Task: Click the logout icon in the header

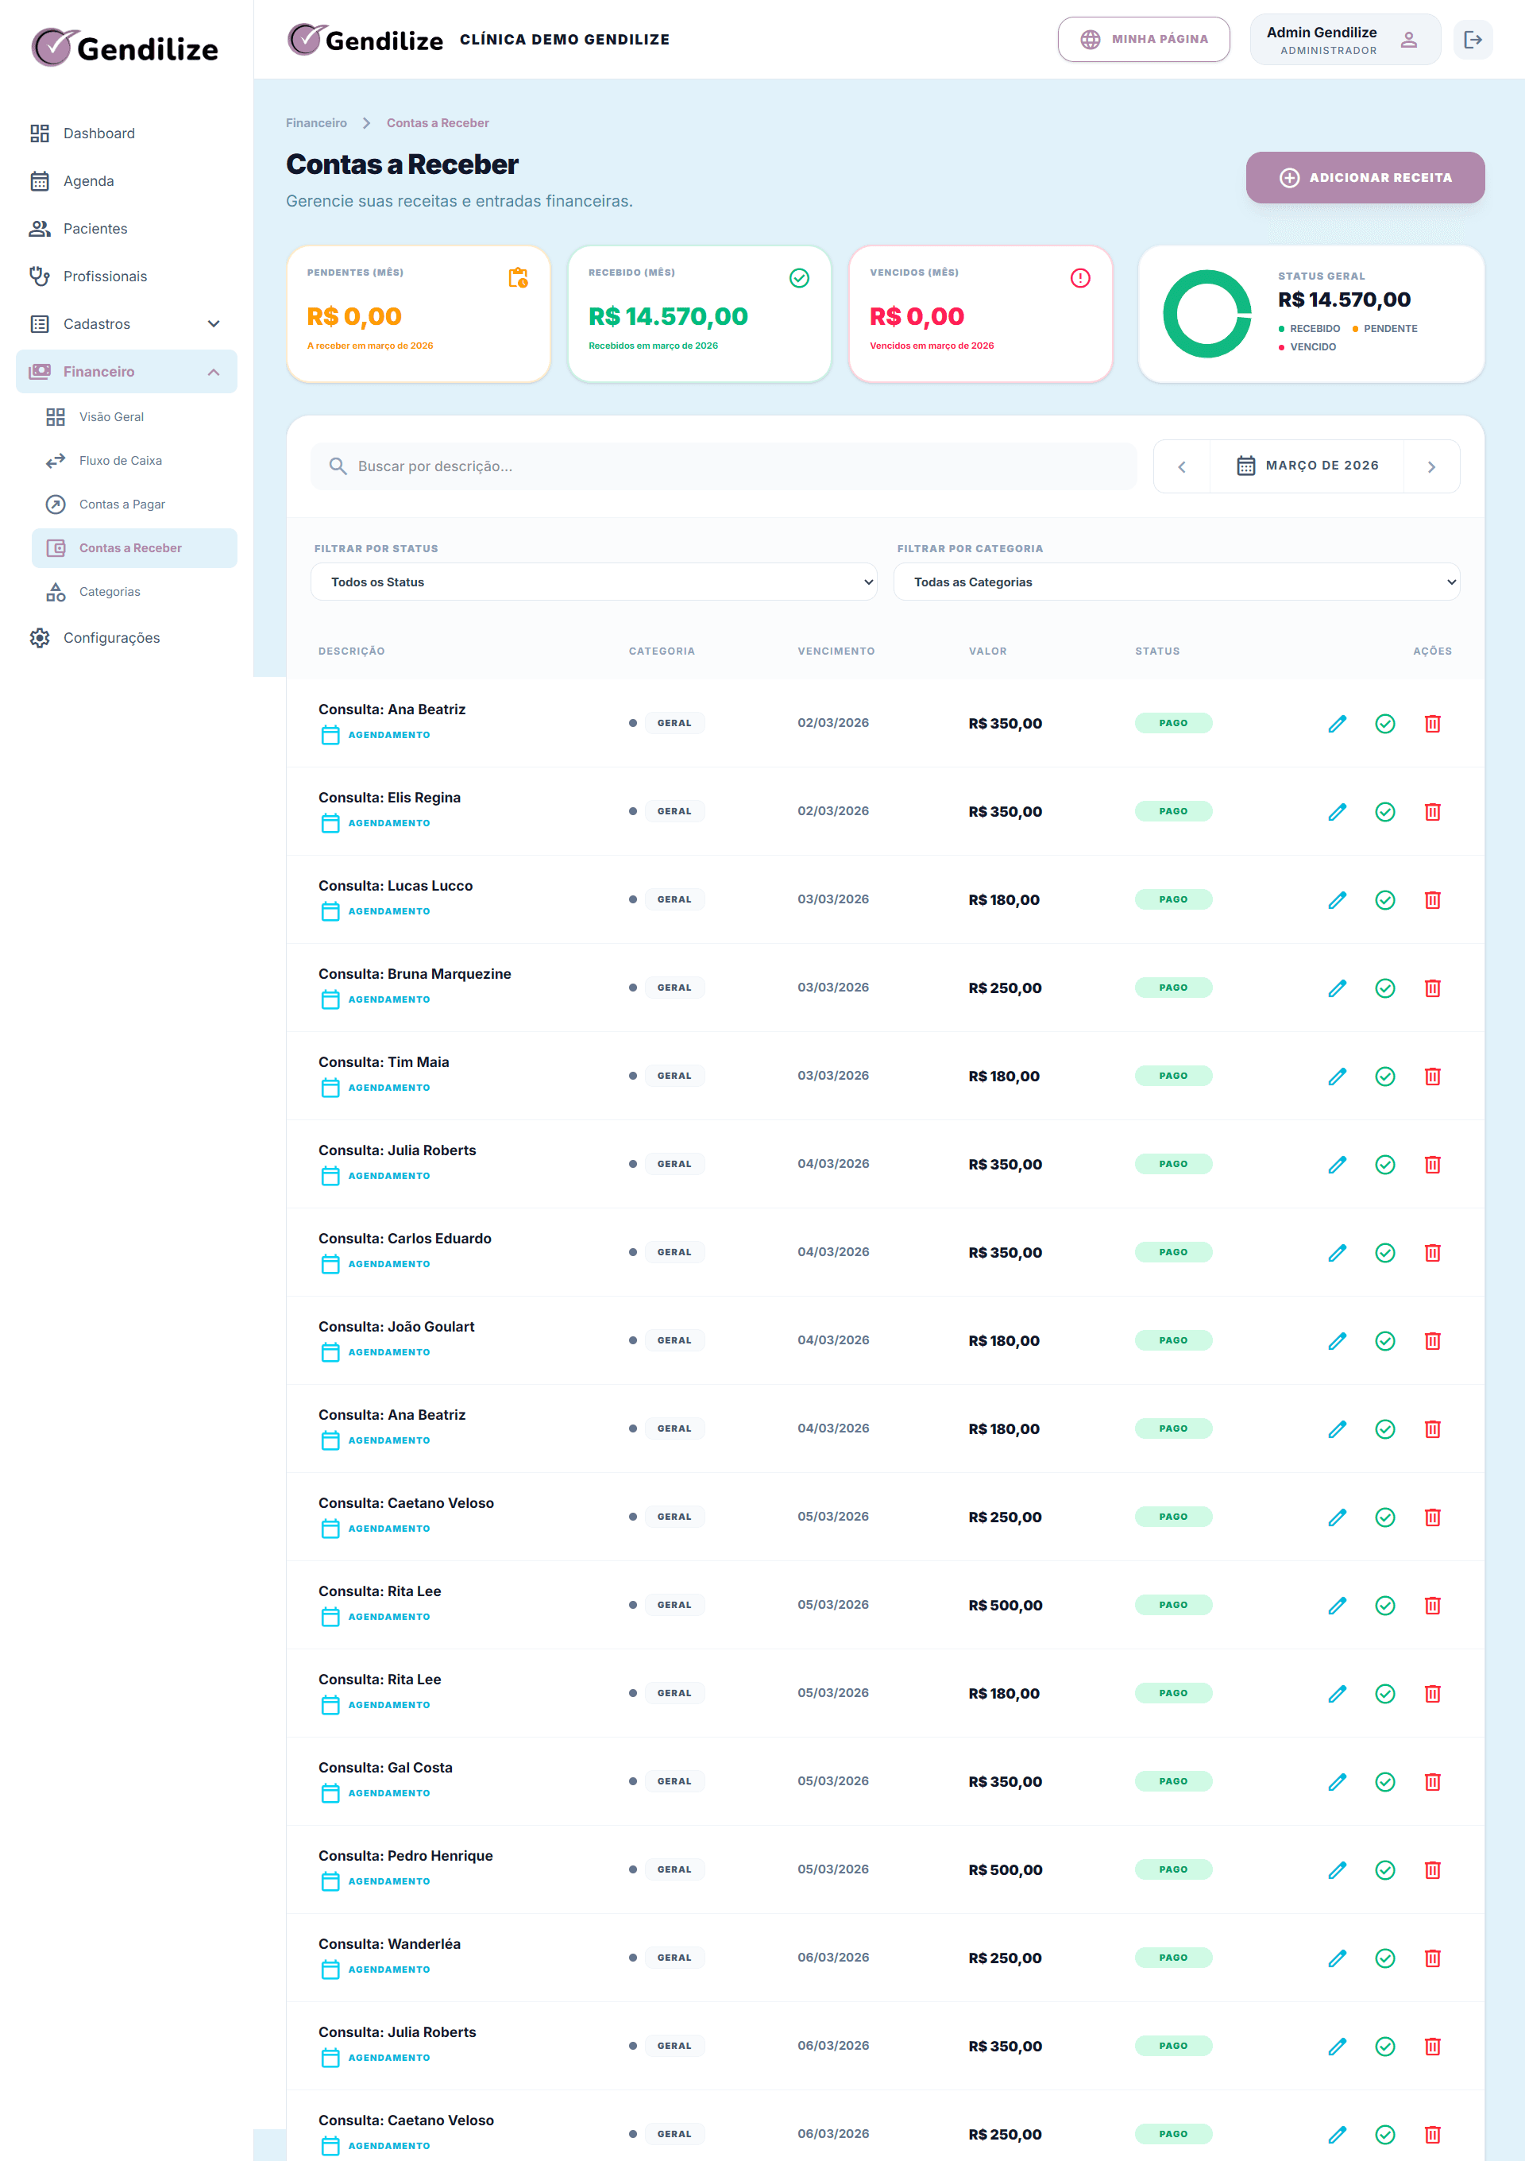Action: (1473, 40)
